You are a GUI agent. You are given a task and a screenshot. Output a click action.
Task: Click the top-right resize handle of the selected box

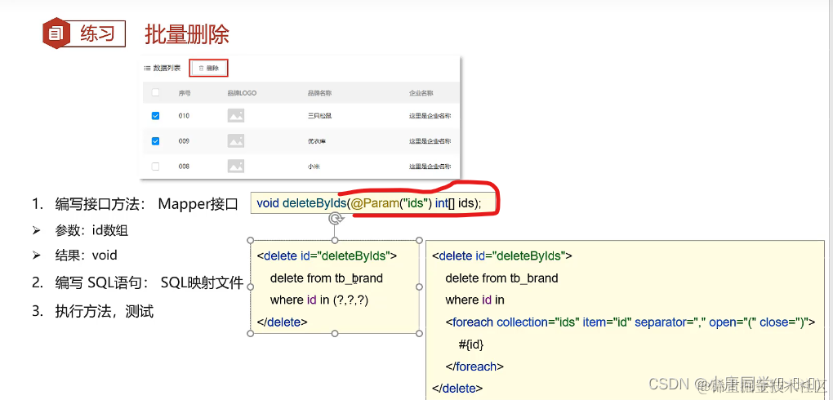419,240
